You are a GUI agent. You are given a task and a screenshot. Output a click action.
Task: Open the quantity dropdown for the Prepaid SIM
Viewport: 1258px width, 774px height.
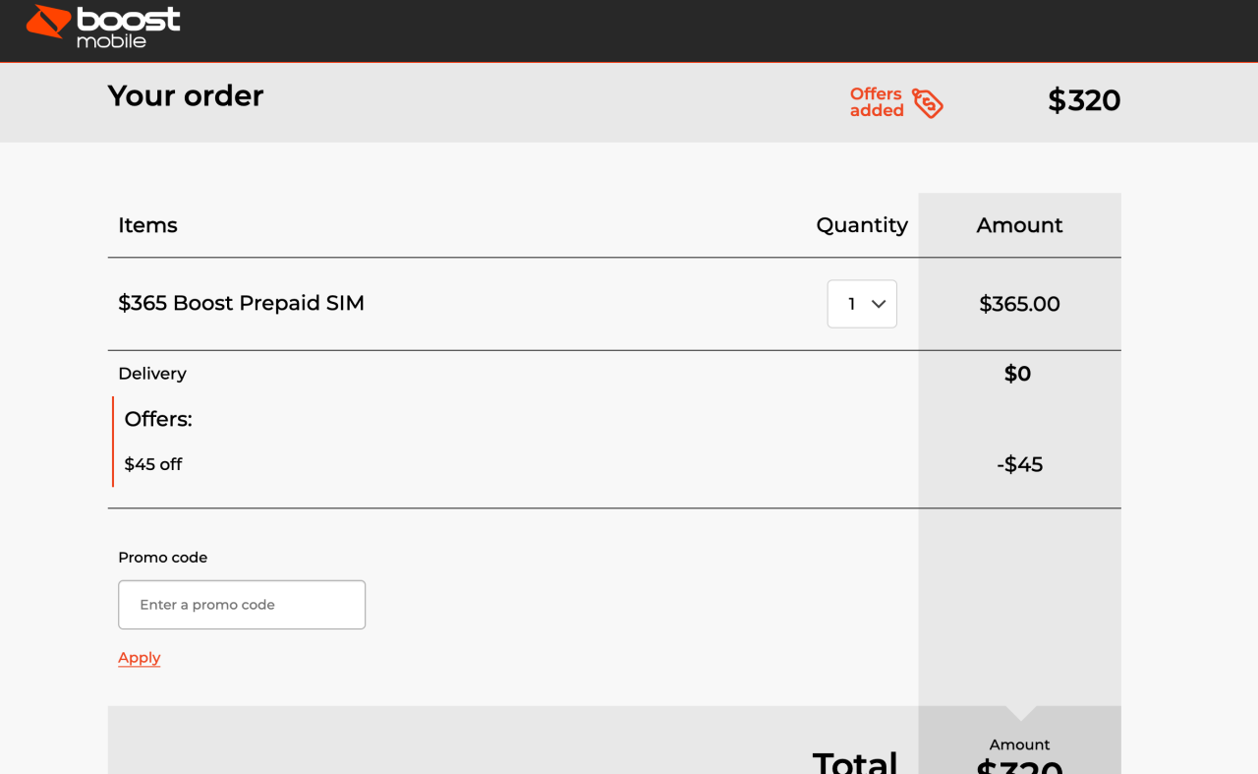pyautogui.click(x=862, y=304)
